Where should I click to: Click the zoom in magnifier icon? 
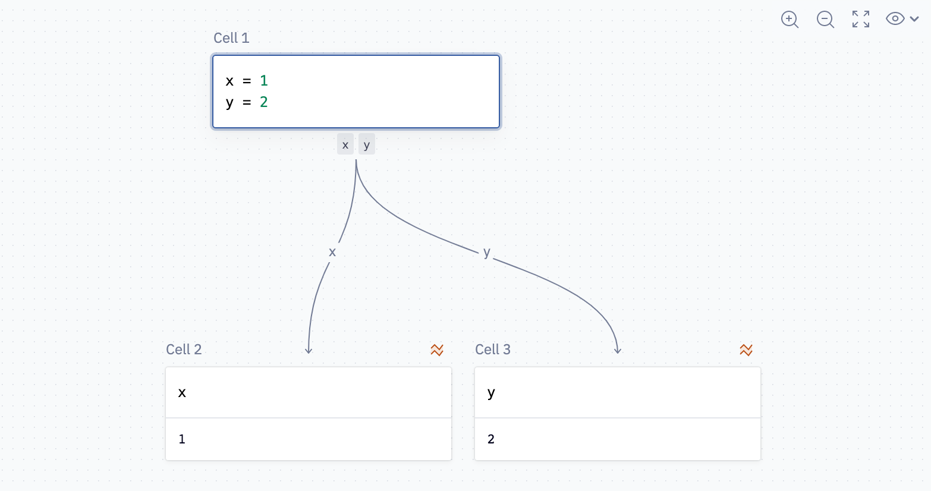[790, 19]
